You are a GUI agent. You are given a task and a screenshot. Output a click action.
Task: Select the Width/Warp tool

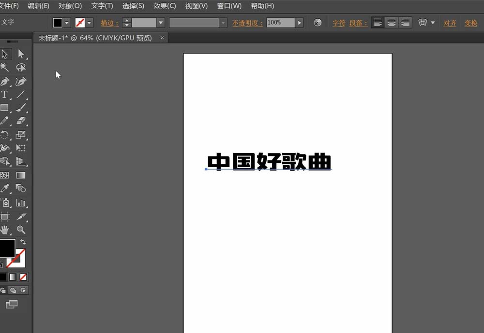tap(4, 148)
